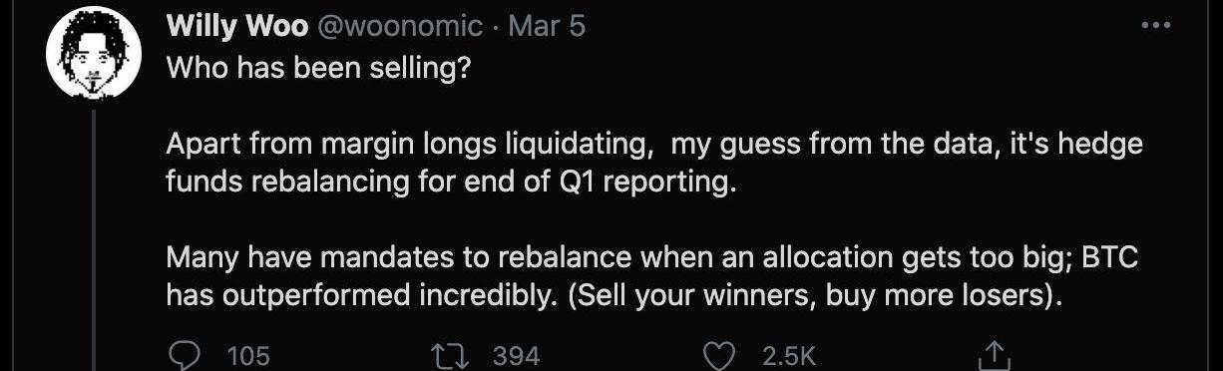Click the "Apart from margin longs liquidating" line
Image resolution: width=1223 pixels, height=371 pixels.
click(653, 146)
